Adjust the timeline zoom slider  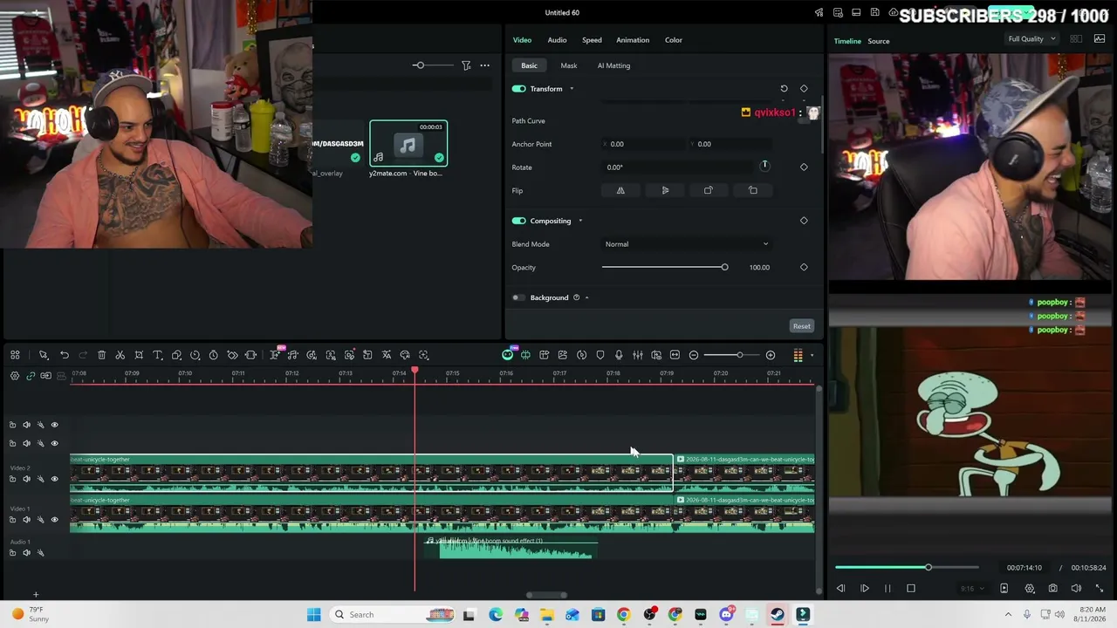(732, 355)
